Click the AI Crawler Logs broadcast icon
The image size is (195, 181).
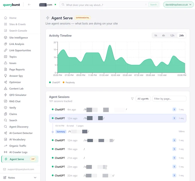(5, 152)
